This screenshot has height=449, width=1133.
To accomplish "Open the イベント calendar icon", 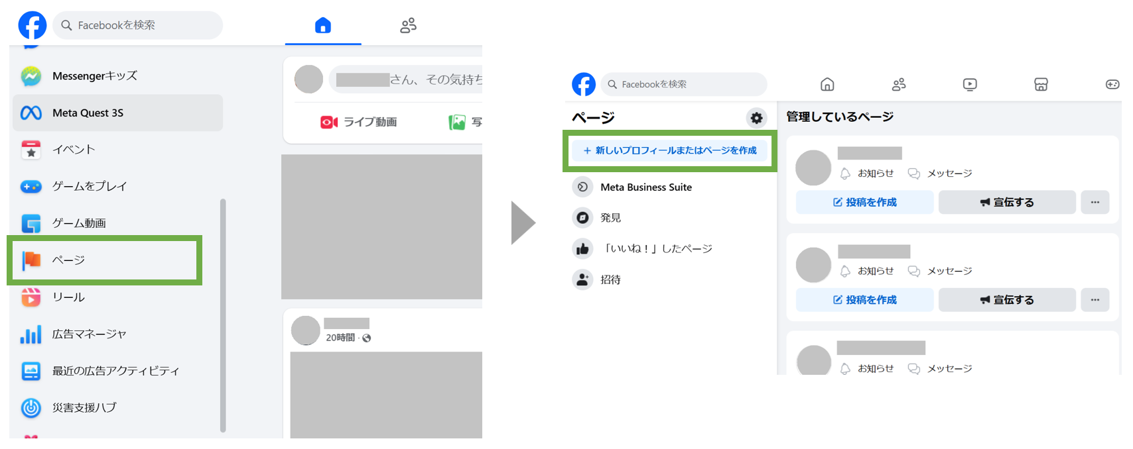I will [31, 150].
